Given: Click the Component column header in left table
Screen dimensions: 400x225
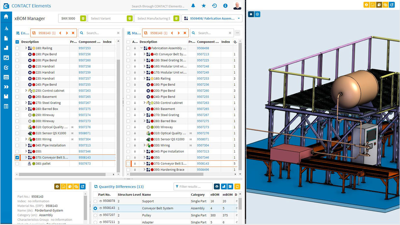Looking at the screenshot, I should [x=90, y=42].
